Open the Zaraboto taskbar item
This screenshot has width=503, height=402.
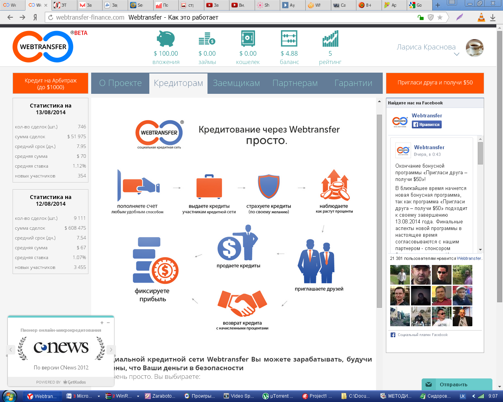(x=161, y=396)
